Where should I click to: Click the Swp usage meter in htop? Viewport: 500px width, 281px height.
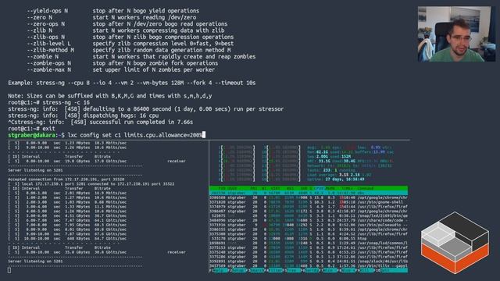tap(329, 156)
